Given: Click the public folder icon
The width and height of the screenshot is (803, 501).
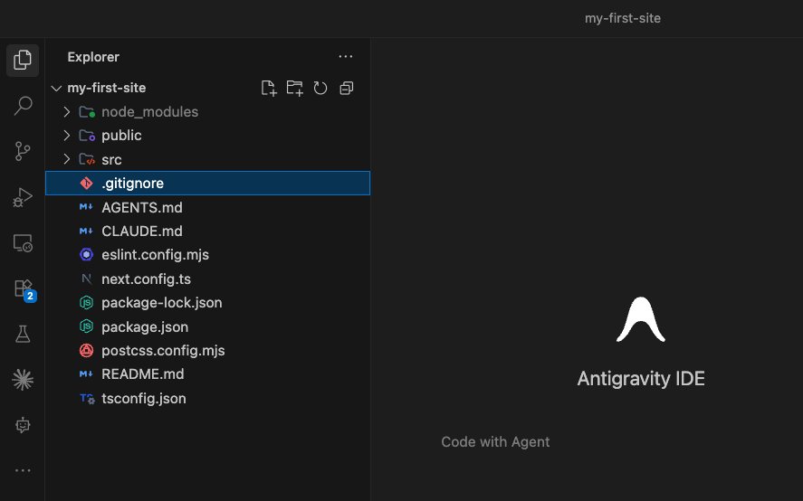Looking at the screenshot, I should coord(87,136).
